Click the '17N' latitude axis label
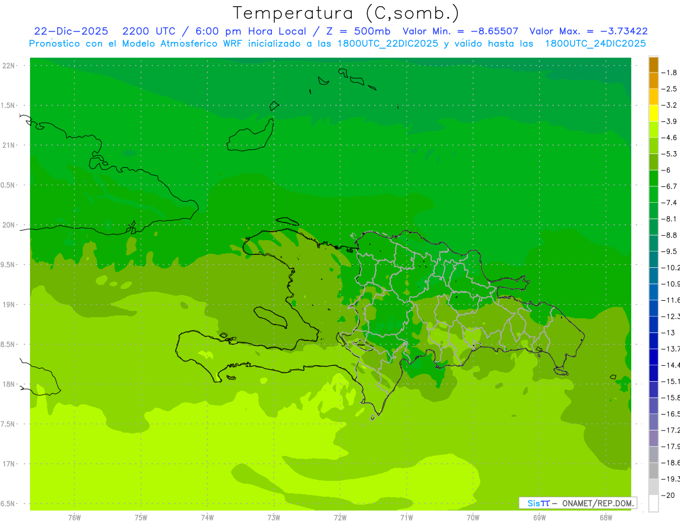Screen dimensions: 680x525 click(8, 464)
